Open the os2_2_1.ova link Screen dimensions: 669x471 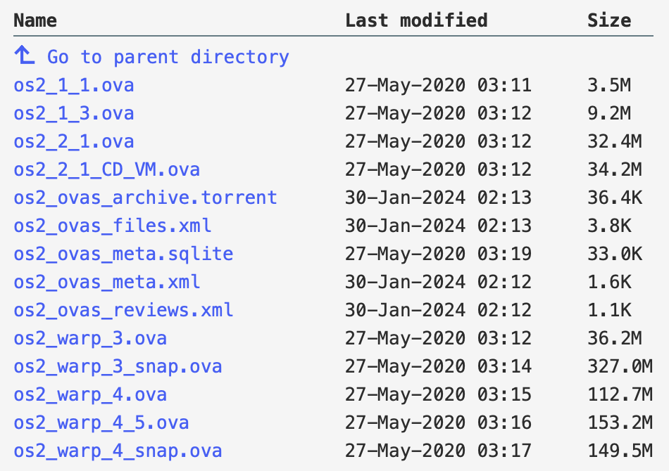pyautogui.click(x=74, y=142)
